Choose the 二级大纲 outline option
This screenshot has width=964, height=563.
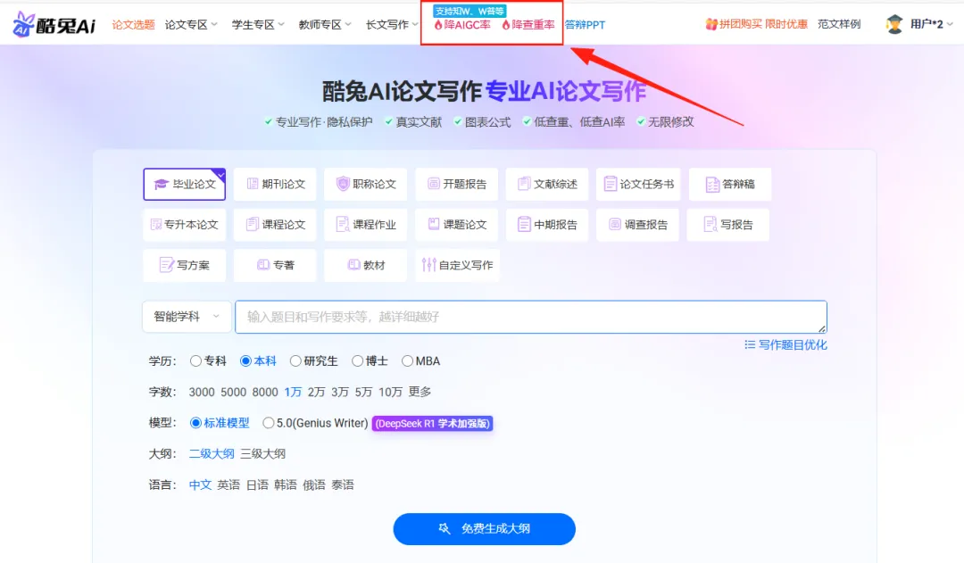(x=212, y=453)
